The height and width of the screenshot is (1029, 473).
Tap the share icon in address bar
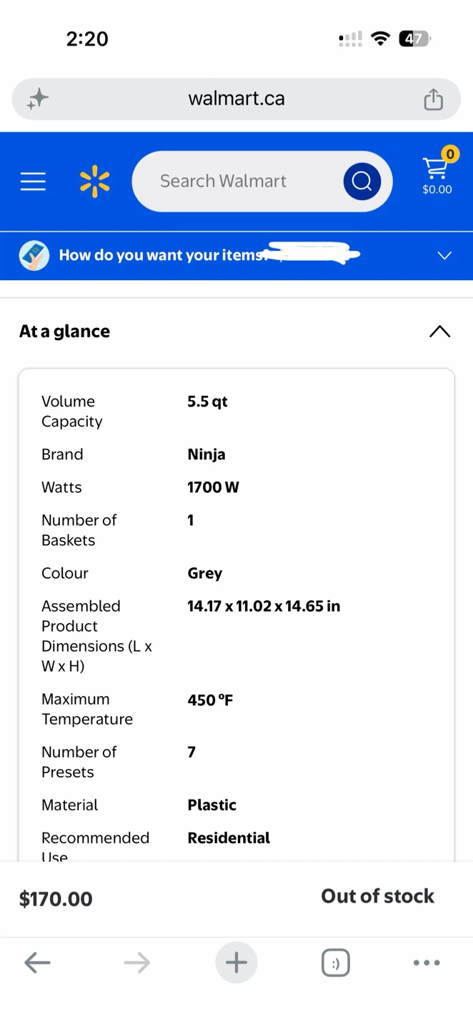coord(434,99)
